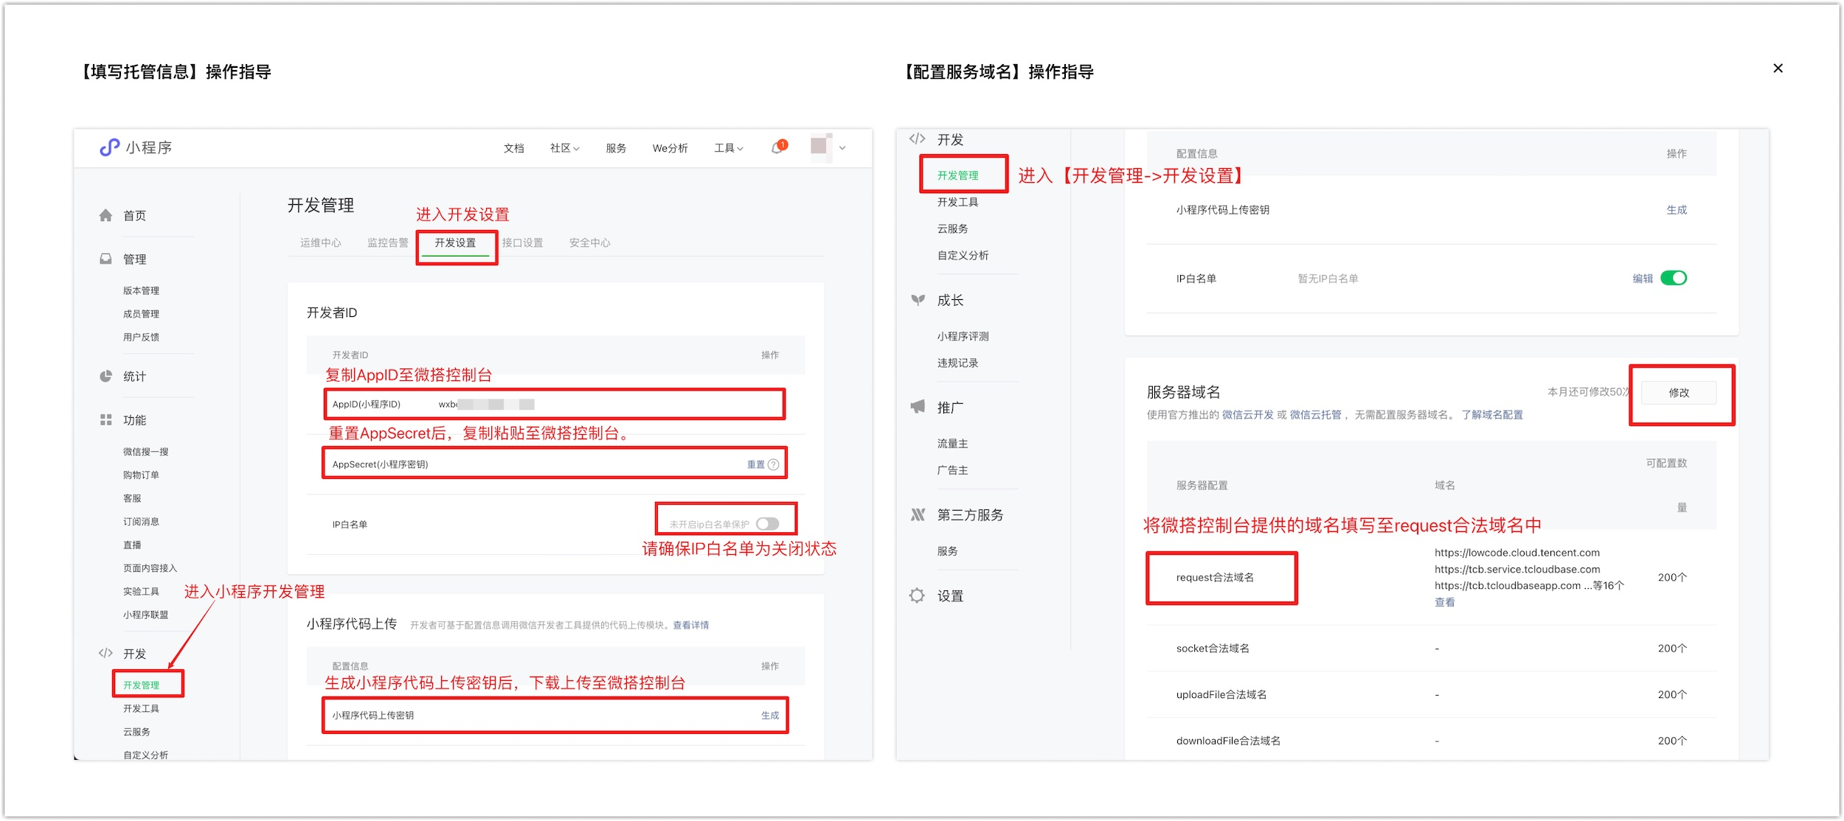Select 开发工具 in the right guide sidebar
Image resolution: width=1844 pixels, height=821 pixels.
click(957, 202)
